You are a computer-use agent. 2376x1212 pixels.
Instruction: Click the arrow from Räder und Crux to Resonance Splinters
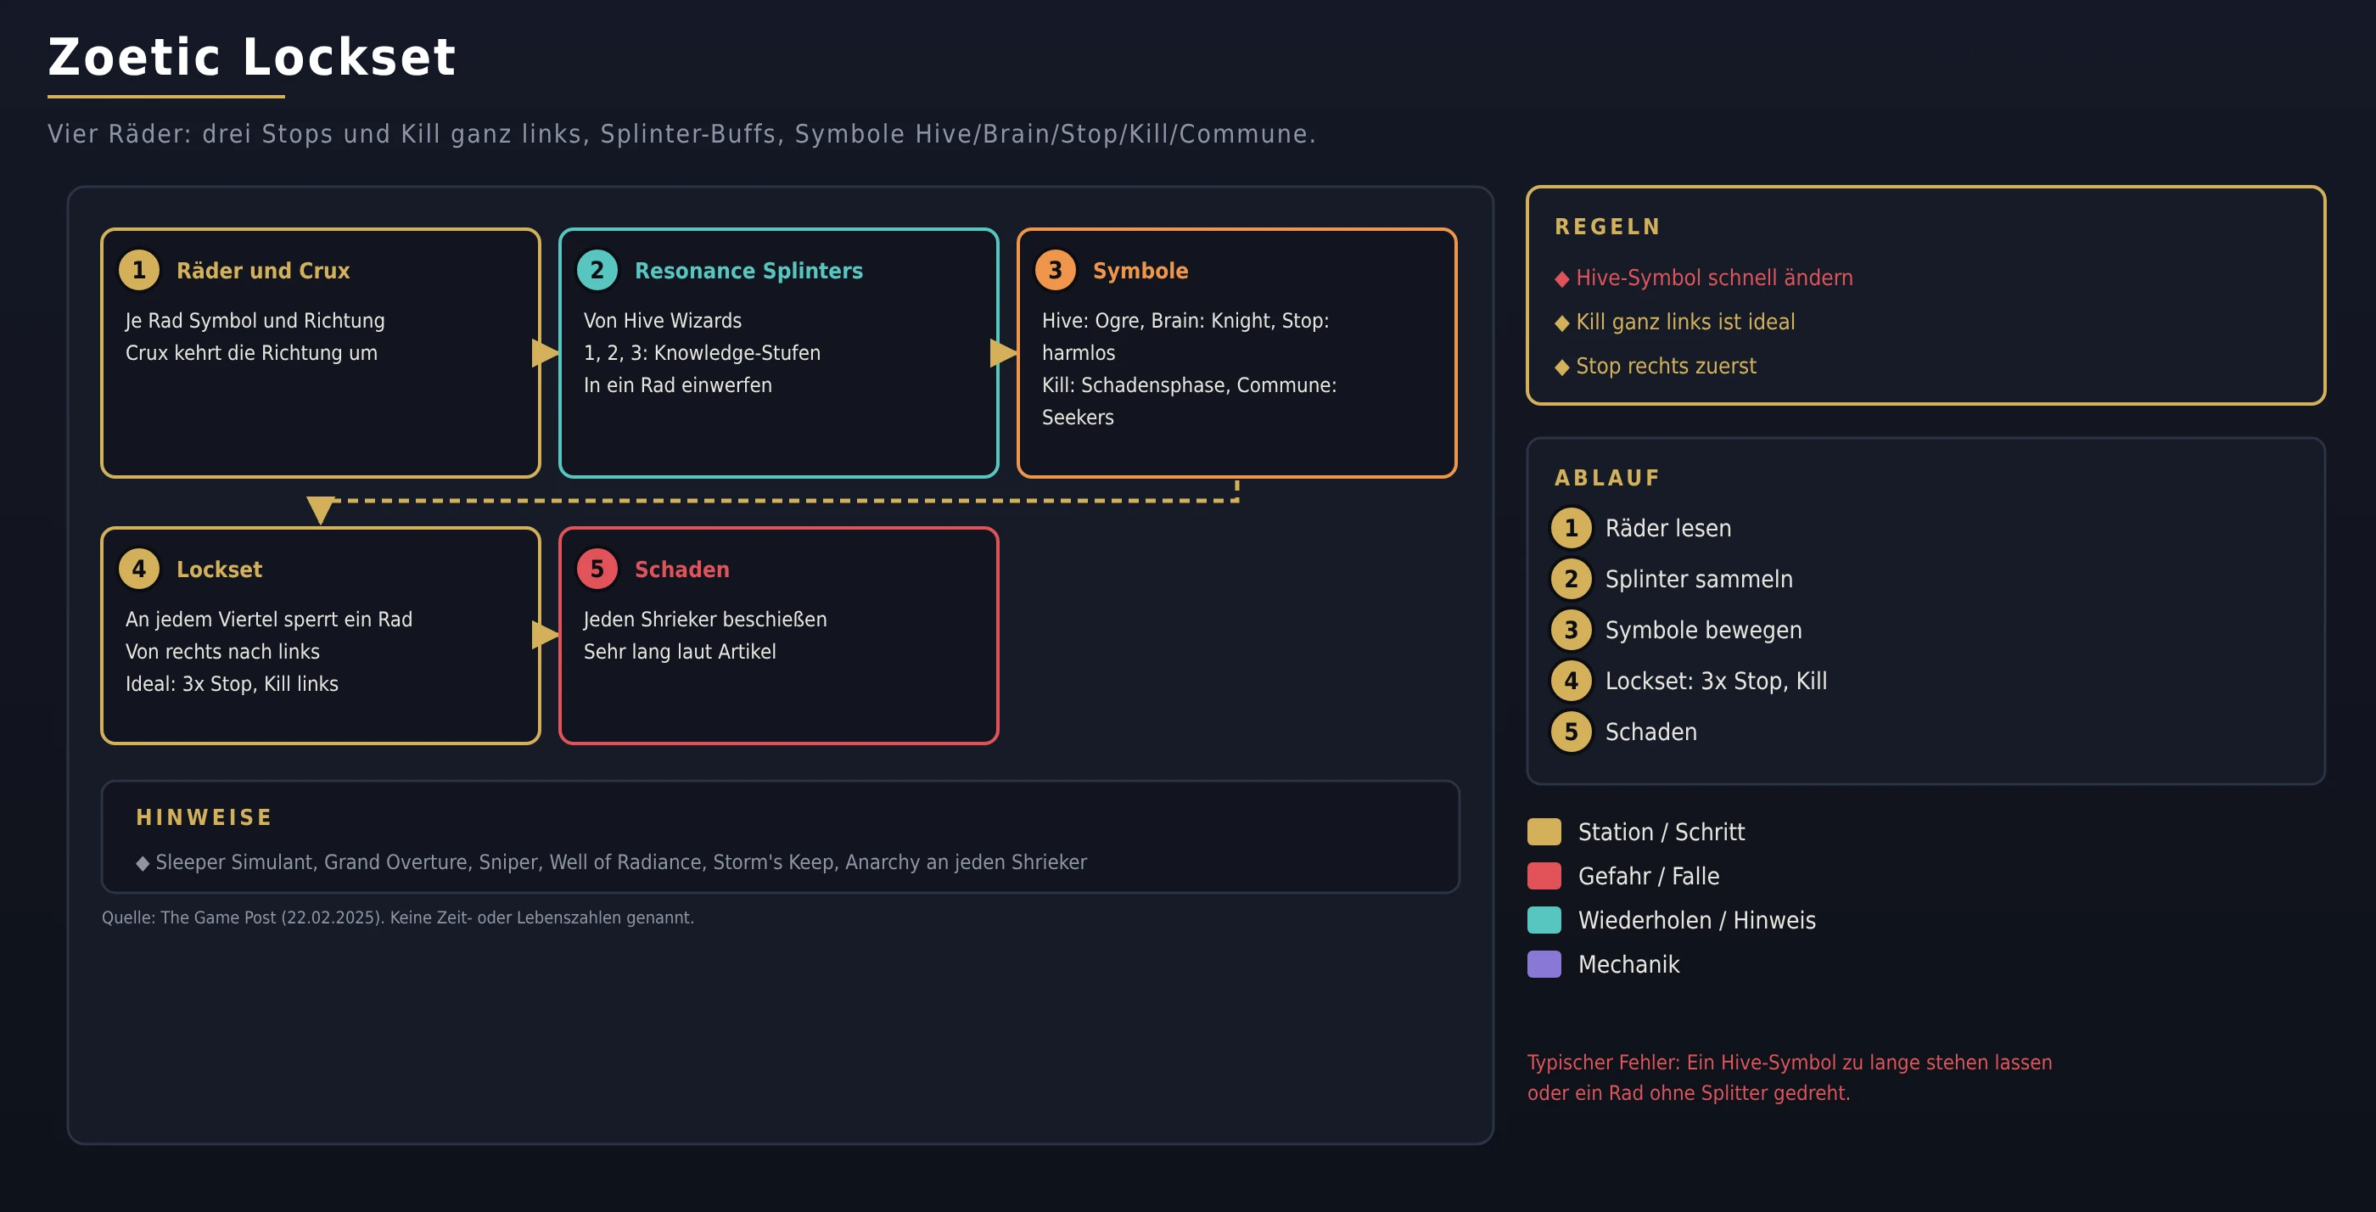(545, 353)
